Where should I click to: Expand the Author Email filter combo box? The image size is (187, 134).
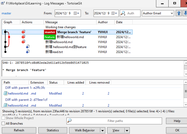[x=172, y=13]
